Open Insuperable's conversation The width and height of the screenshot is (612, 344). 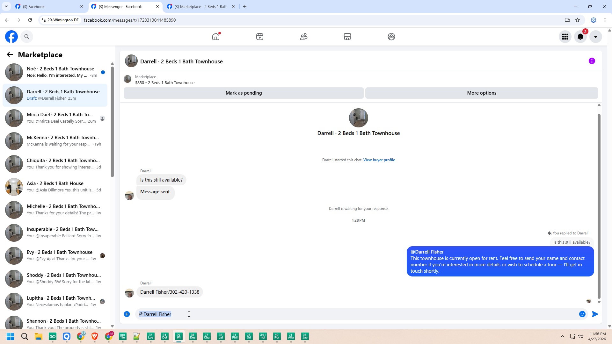click(x=55, y=233)
